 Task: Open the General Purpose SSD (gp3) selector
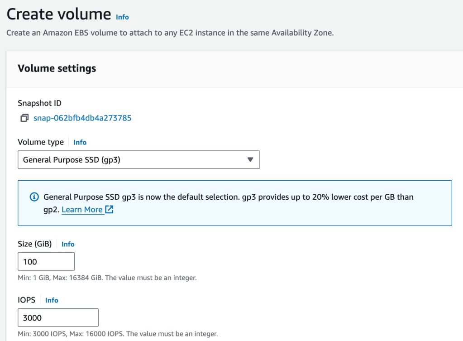point(138,160)
